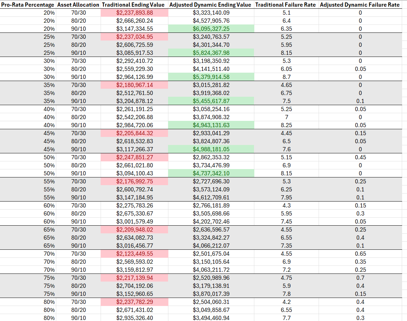The image size is (407, 321).
Task: Select the Adjusted Dynamic Failure Rate value 0.45
Action: tap(360, 158)
